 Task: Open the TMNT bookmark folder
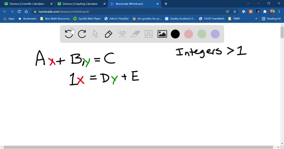coord(234,19)
